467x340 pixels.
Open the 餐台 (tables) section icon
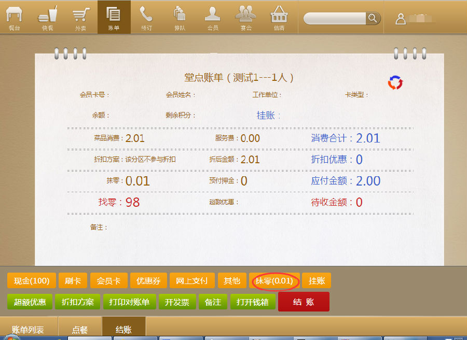click(x=15, y=17)
